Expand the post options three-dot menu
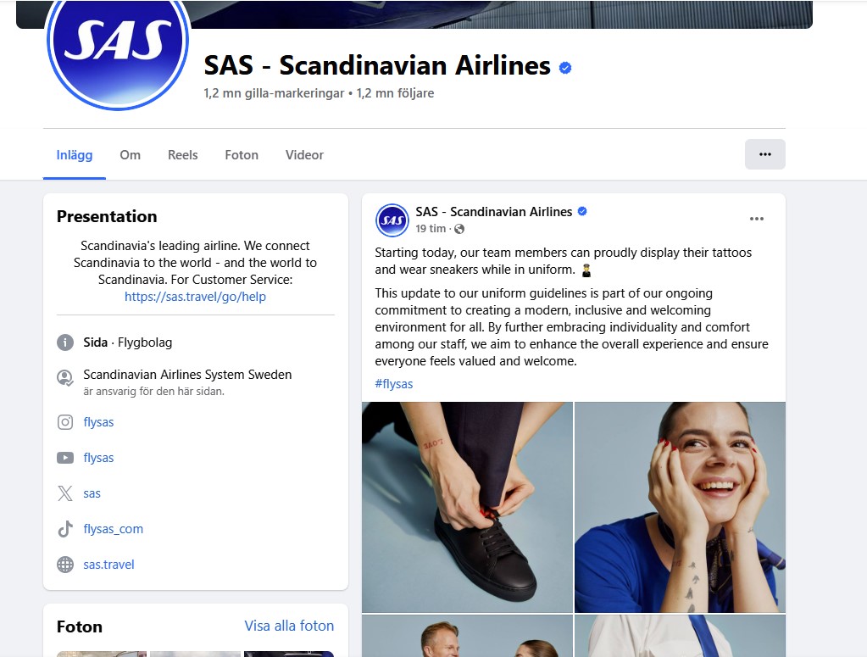The height and width of the screenshot is (657, 867). 757,219
